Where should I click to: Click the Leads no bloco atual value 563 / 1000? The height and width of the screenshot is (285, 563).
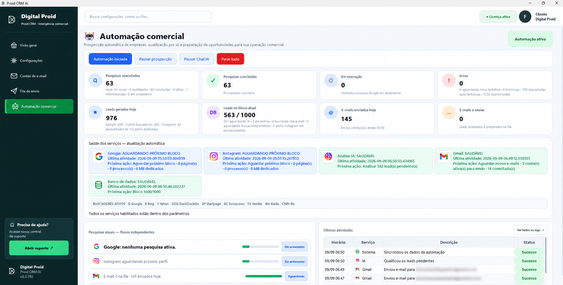point(240,115)
